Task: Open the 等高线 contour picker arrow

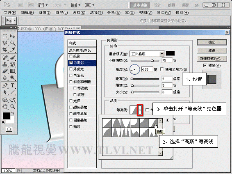Action: click(140, 110)
